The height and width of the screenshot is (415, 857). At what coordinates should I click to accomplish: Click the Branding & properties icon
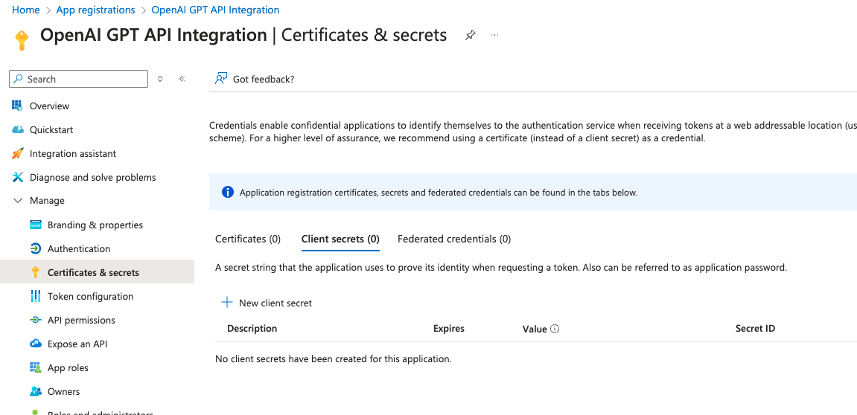click(35, 225)
